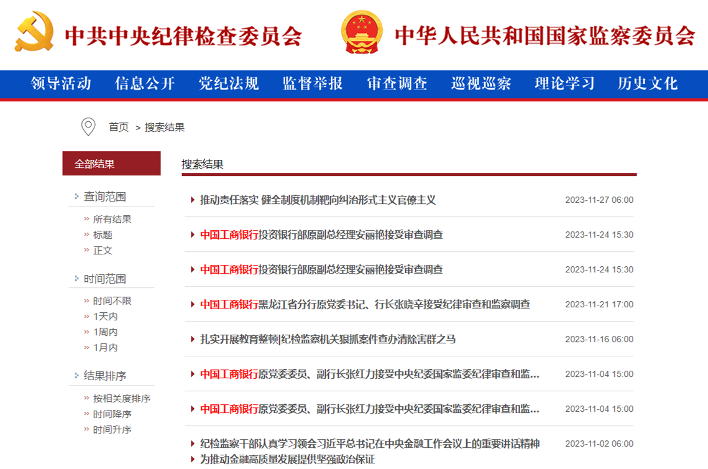Select 1月内 time range

click(105, 348)
